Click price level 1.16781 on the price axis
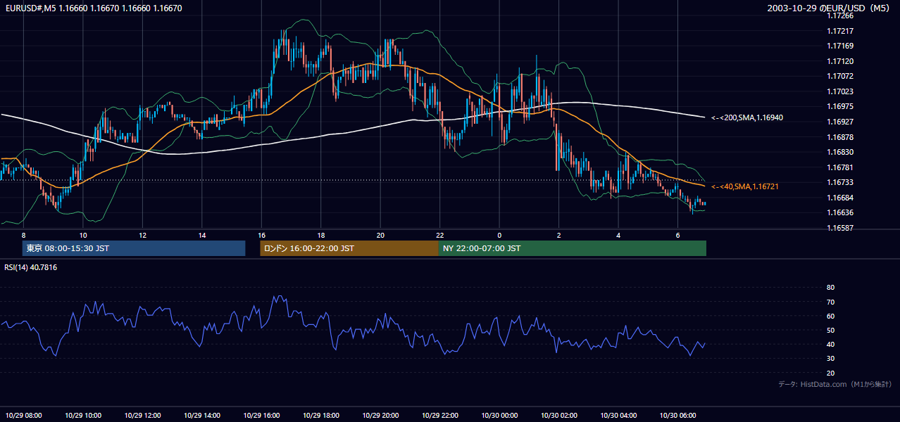900x422 pixels. (840, 167)
